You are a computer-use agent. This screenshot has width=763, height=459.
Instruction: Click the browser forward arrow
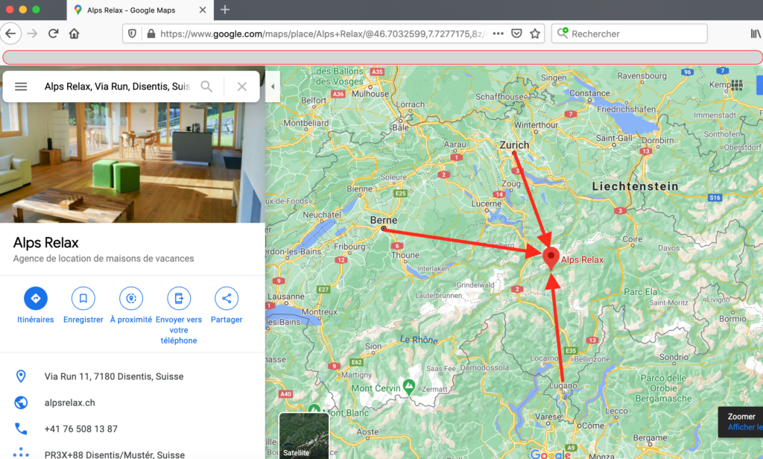click(32, 34)
